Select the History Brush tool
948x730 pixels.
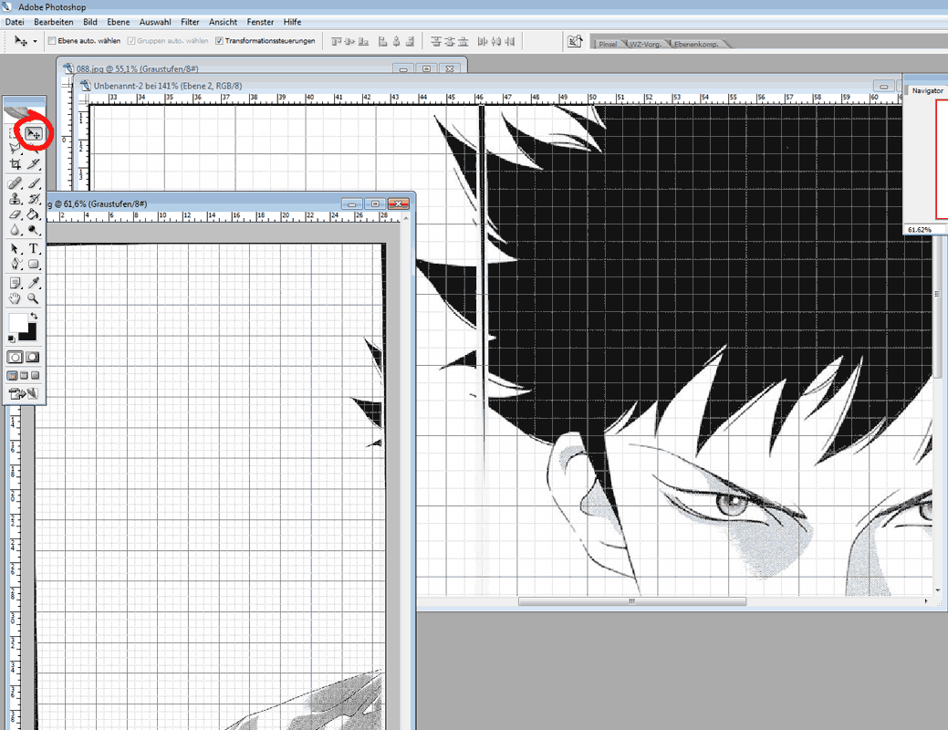coord(34,198)
